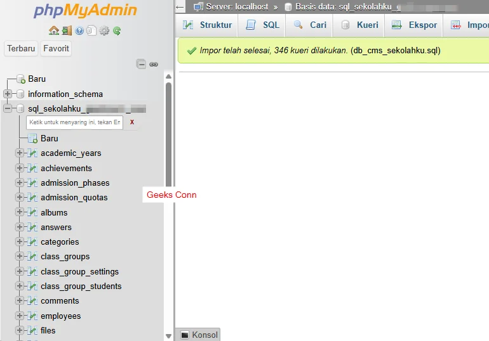This screenshot has width=489, height=341.
Task: Open class_groups table structure icon
Action: (x=32, y=256)
